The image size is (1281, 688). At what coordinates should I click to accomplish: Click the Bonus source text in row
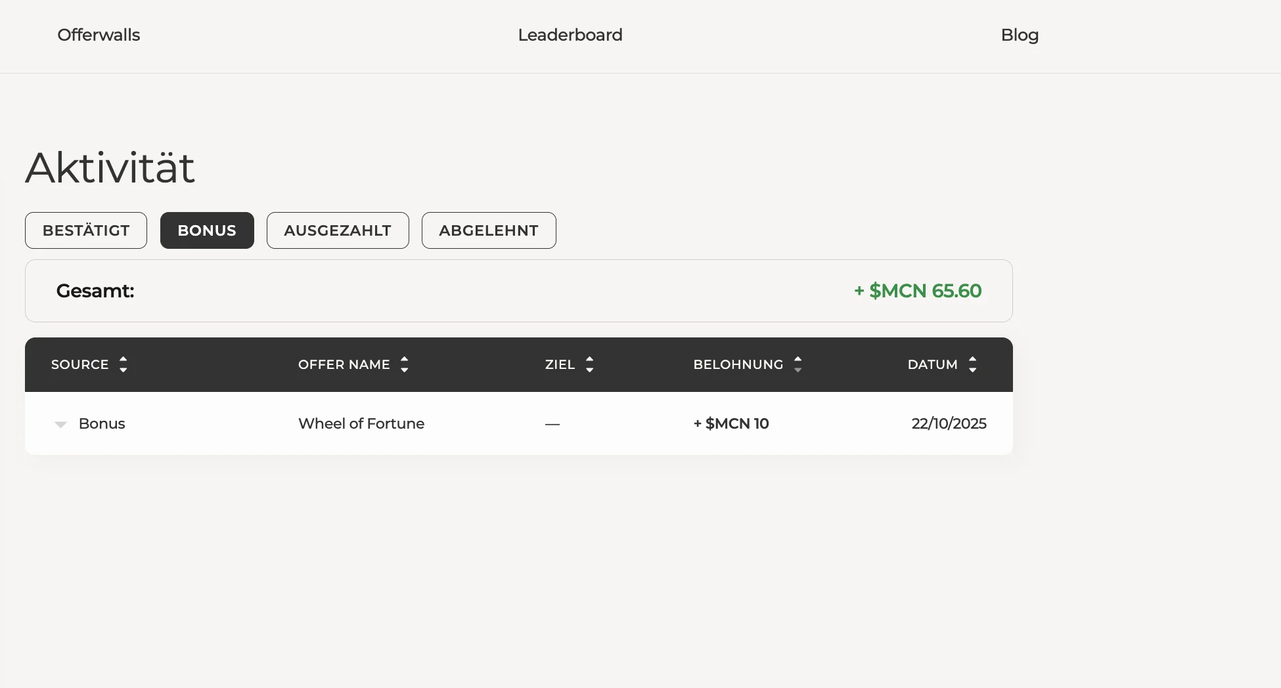click(x=102, y=423)
